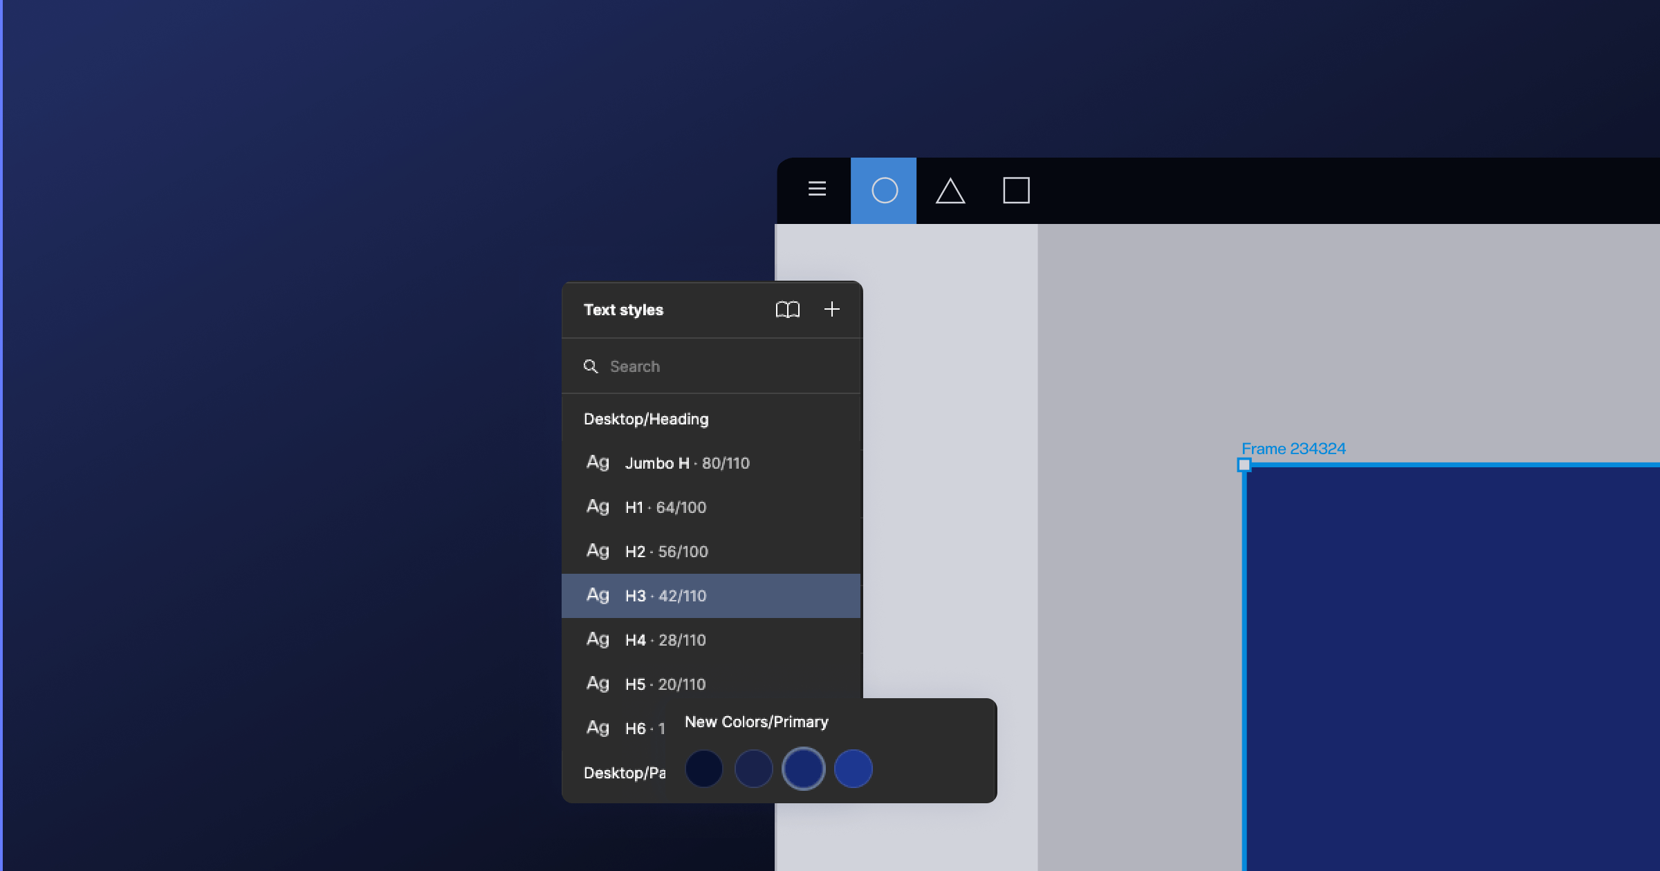The image size is (1660, 871).
Task: Choose H3 42/110 text style
Action: [711, 596]
